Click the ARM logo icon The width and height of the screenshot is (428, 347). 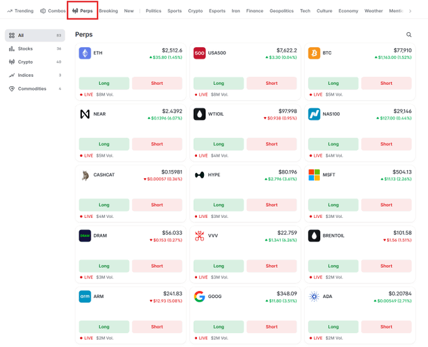point(85,297)
